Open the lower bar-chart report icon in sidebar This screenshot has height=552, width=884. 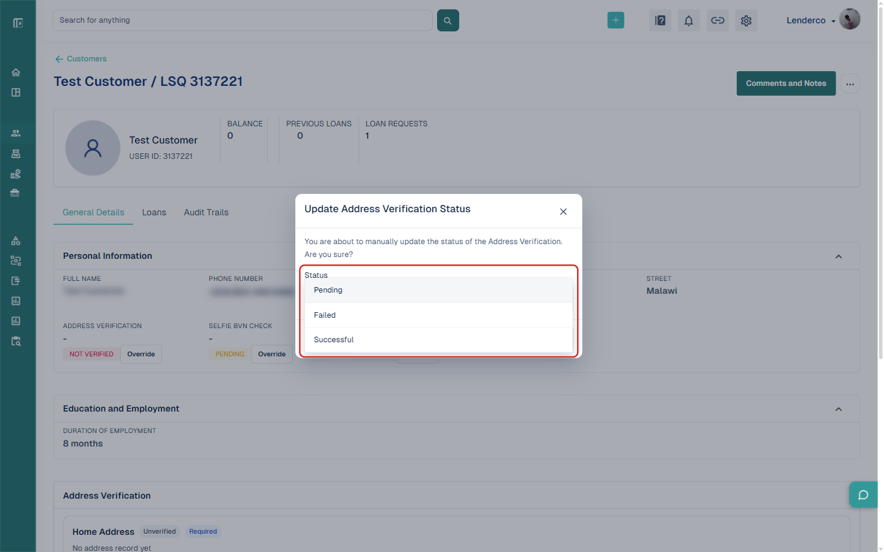(x=16, y=321)
